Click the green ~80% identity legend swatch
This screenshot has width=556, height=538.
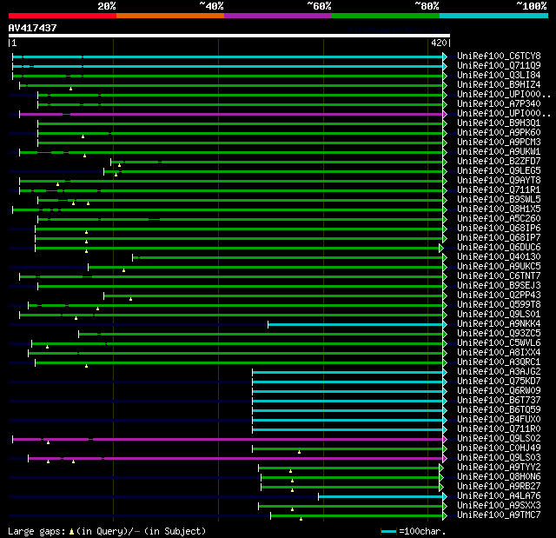(386, 16)
